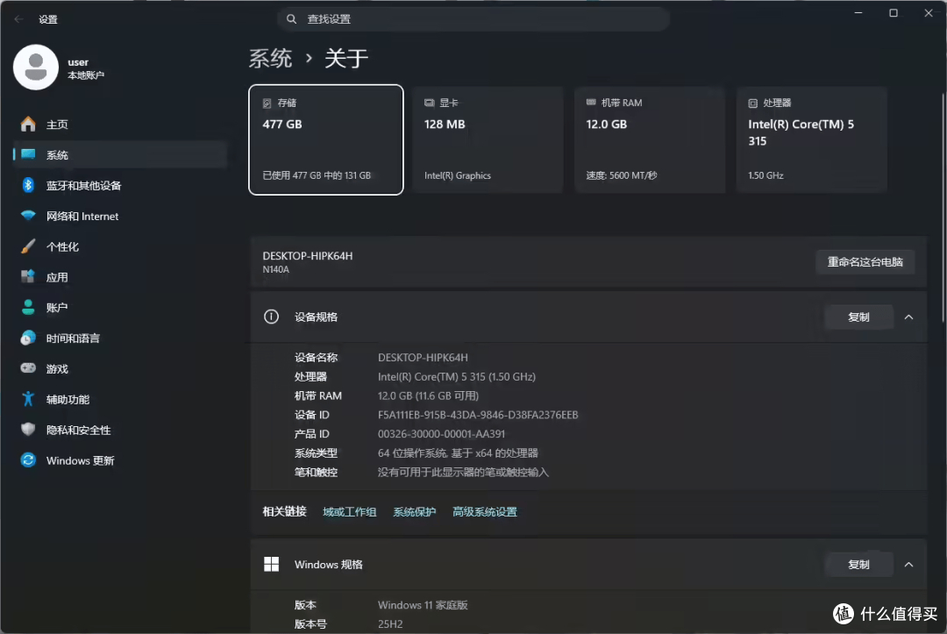Click the System monitor icon
The width and height of the screenshot is (947, 634).
tap(28, 154)
